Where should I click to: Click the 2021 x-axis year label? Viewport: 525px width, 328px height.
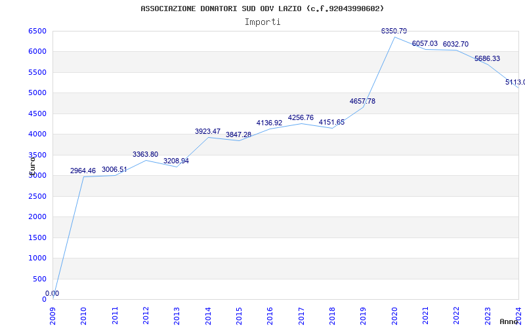point(425,316)
